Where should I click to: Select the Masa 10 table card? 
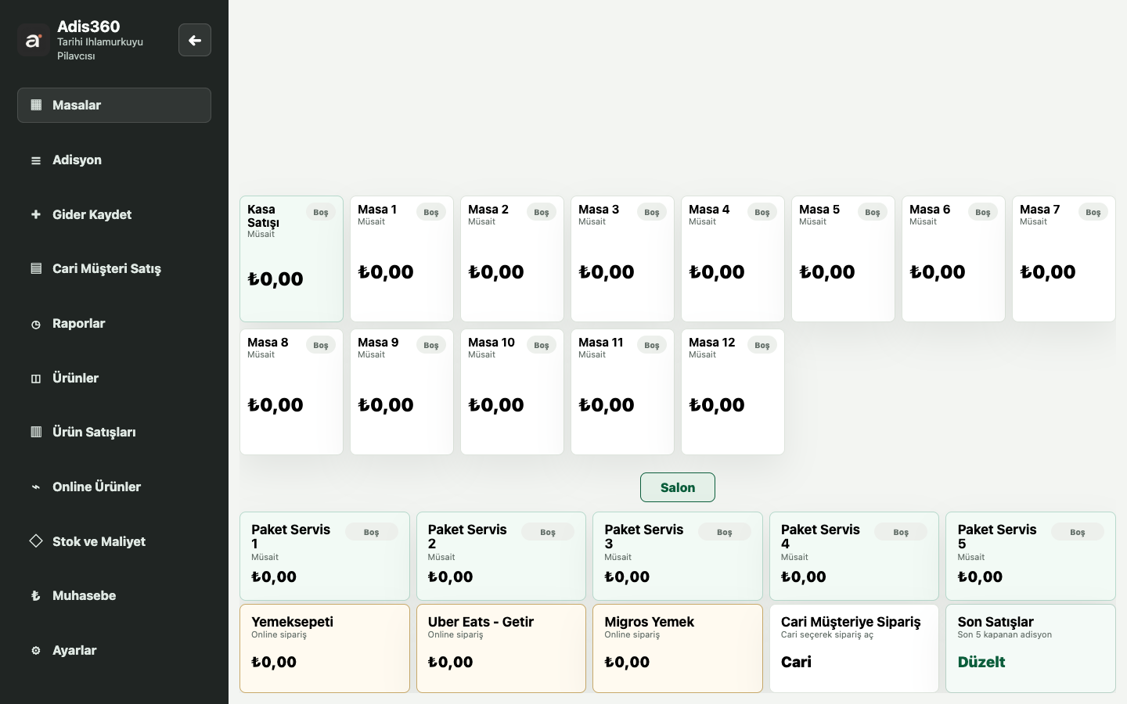point(512,392)
